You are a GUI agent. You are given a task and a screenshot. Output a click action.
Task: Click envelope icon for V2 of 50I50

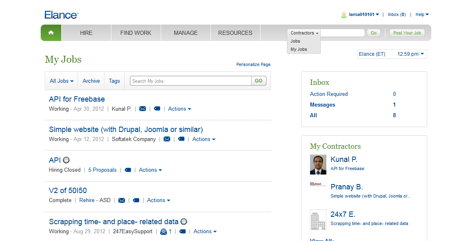(122, 200)
